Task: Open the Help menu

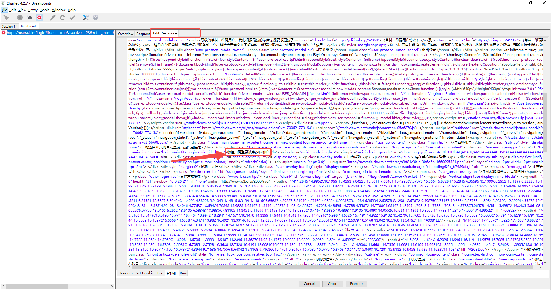Action: coord(71,10)
